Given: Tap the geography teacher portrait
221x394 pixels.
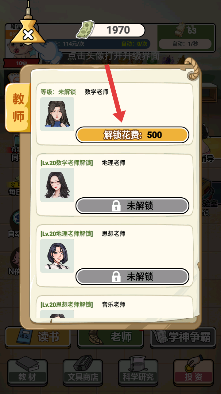Looking at the screenshot, I should (57, 185).
